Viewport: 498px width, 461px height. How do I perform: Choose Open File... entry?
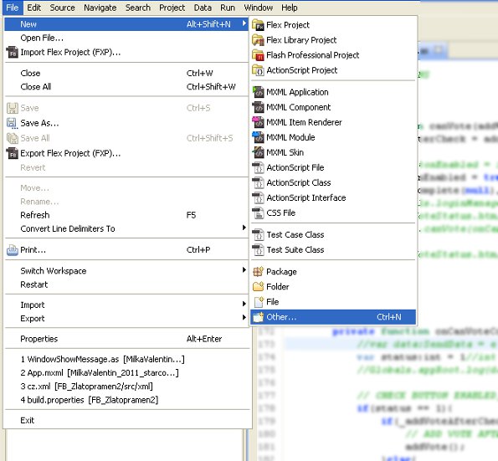[126, 38]
